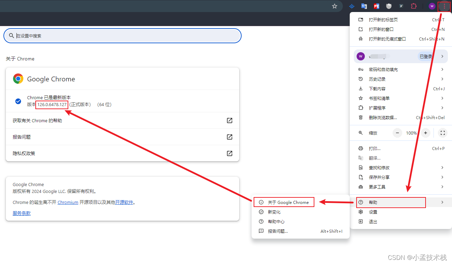Open external link icon for 隐私权政策
The height and width of the screenshot is (264, 452).
click(x=230, y=153)
